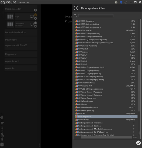Open Playground in sidebar

click(21, 54)
